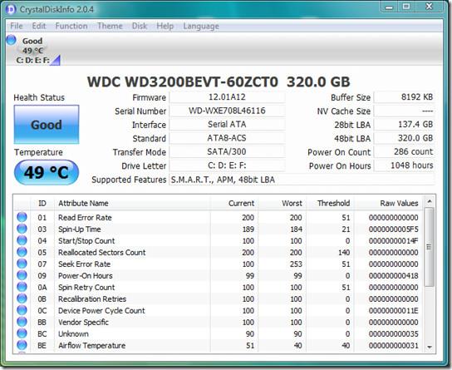Click status icon for Spin Retry Count
The width and height of the screenshot is (452, 370).
pos(22,287)
